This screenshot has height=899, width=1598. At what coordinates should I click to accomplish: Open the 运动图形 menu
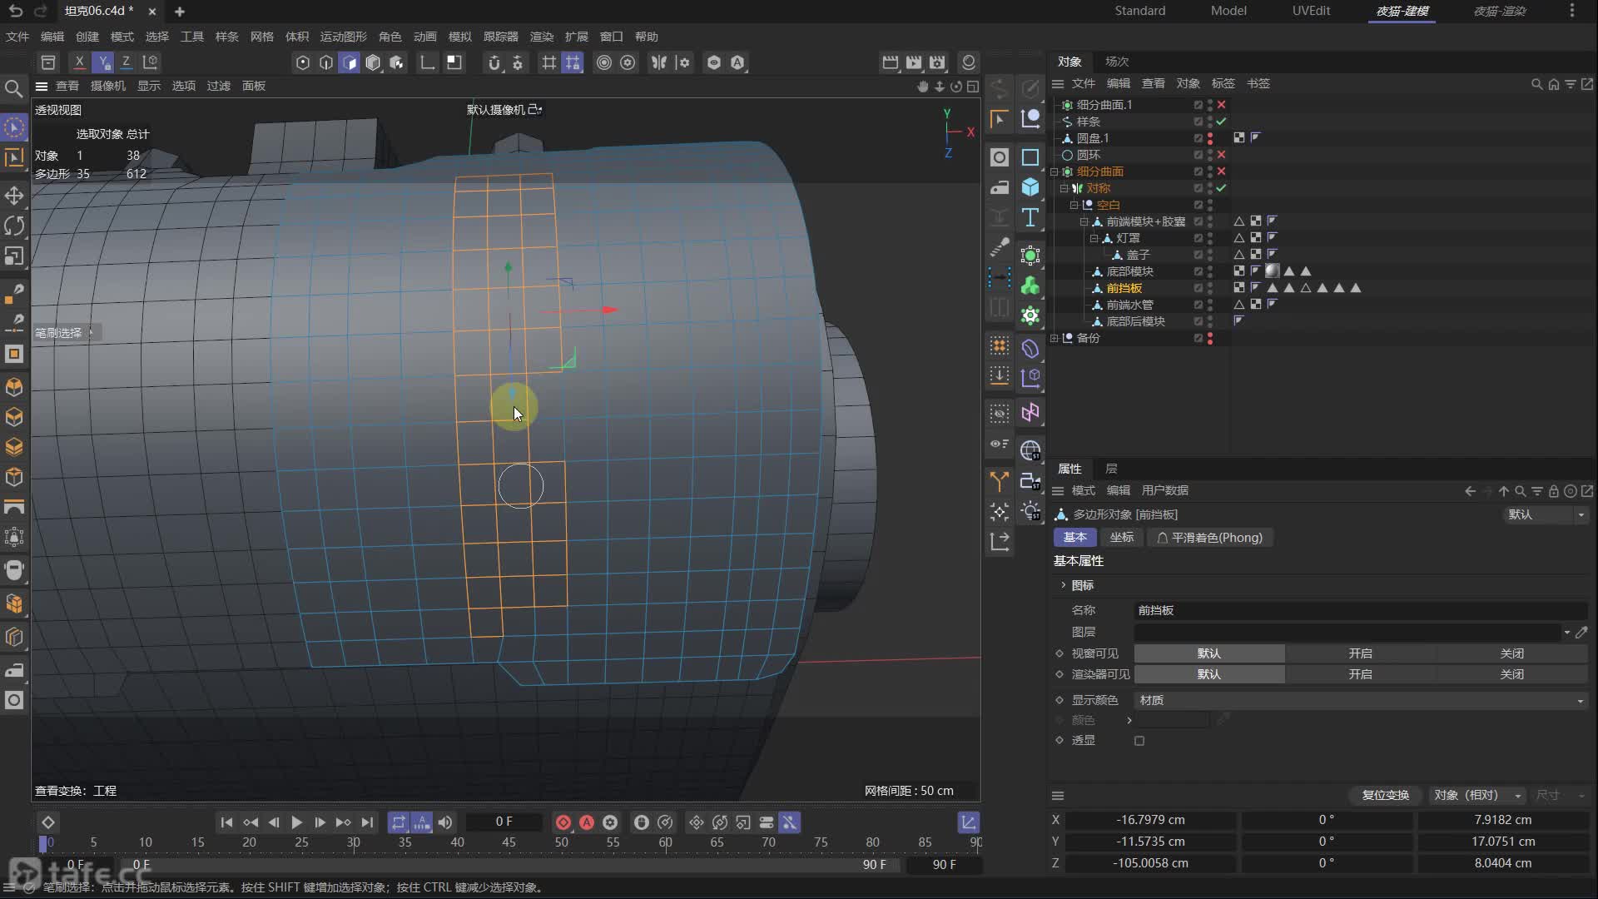[x=343, y=37]
